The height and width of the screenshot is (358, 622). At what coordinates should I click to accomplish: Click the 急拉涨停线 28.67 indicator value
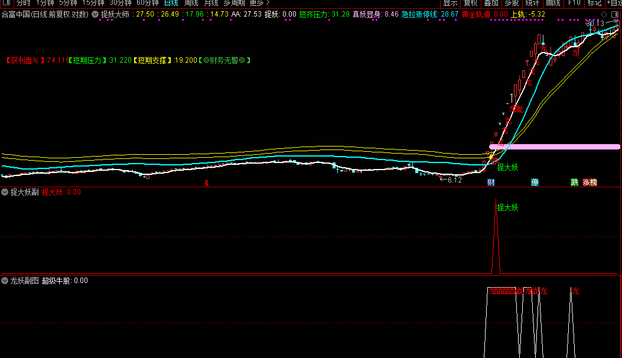click(430, 14)
